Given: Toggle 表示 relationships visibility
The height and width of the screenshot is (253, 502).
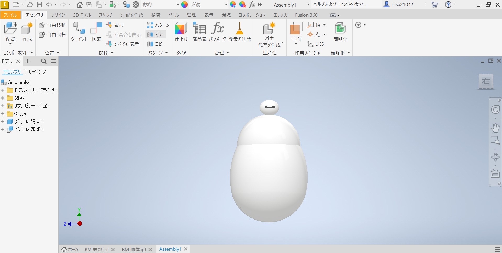Looking at the screenshot, I should pos(114,25).
